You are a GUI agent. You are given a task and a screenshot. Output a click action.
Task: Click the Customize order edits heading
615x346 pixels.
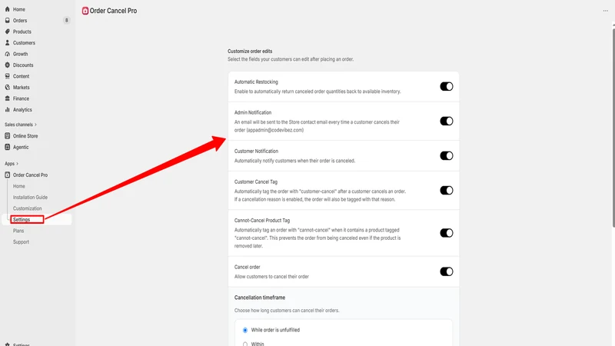tap(250, 51)
